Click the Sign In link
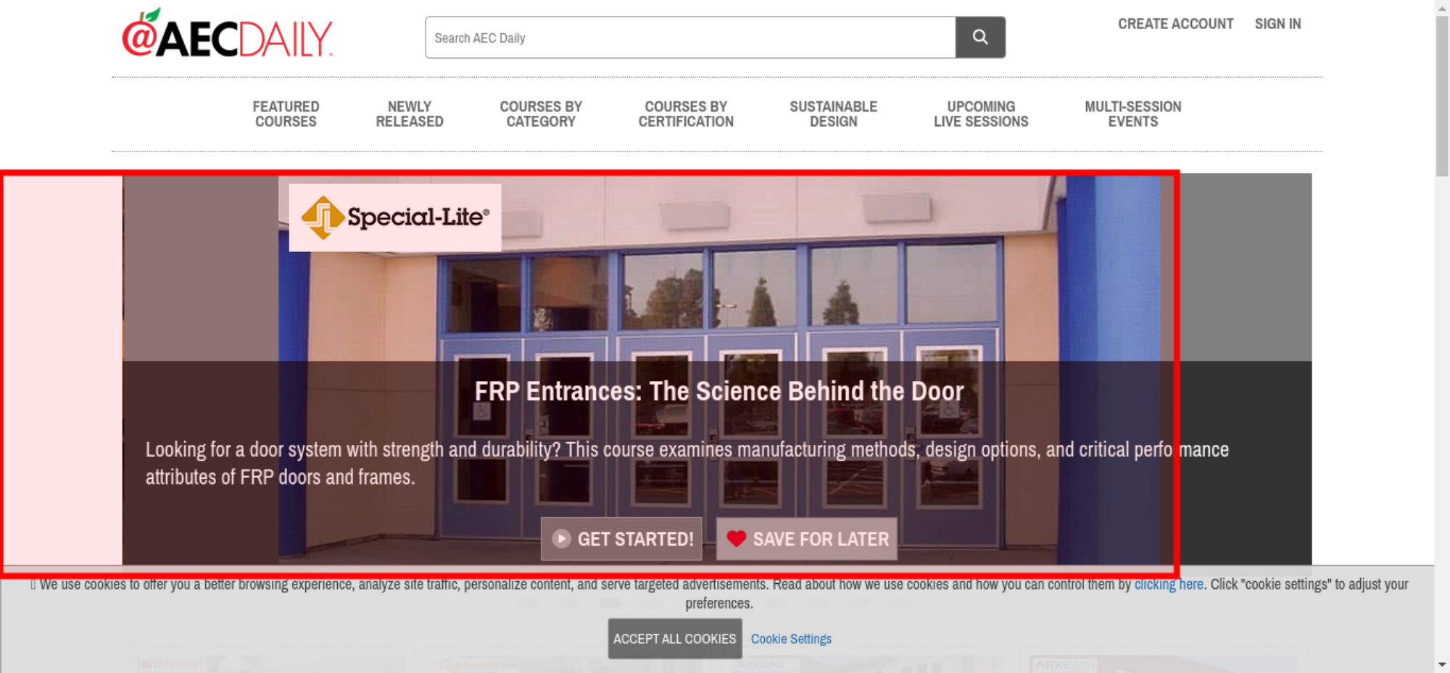 (x=1277, y=24)
